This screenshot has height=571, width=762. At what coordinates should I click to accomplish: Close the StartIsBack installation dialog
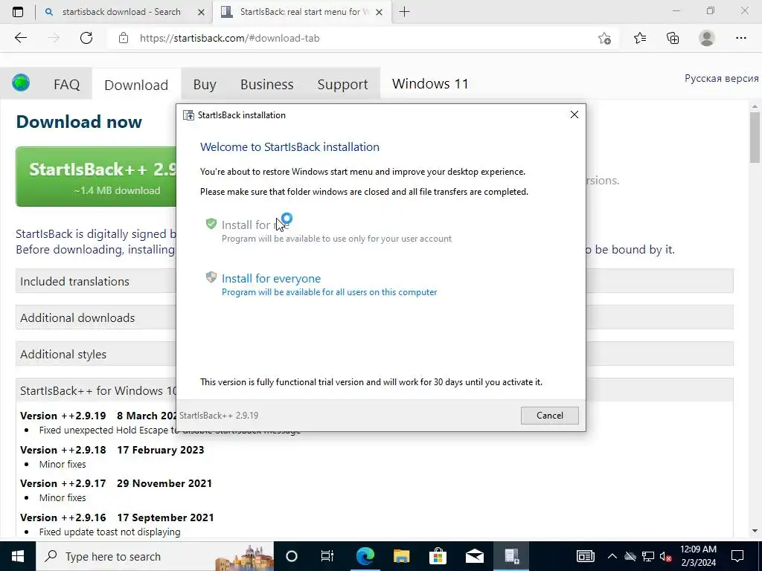[574, 114]
